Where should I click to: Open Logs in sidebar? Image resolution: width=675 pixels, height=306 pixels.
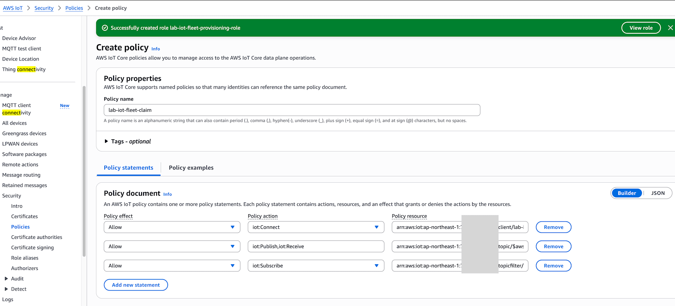pyautogui.click(x=8, y=300)
